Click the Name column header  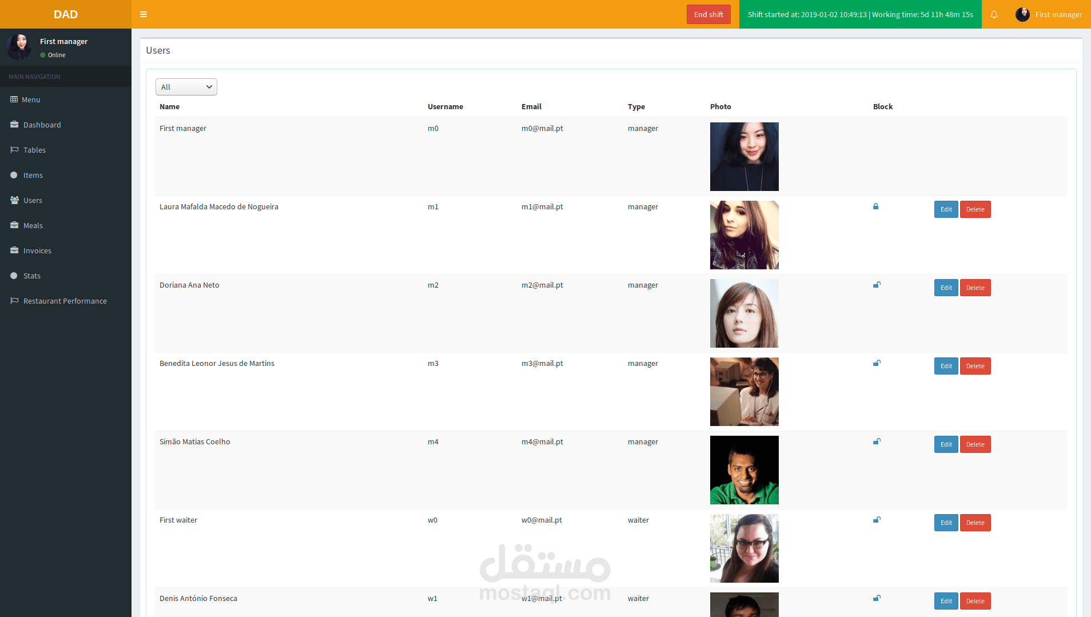coord(169,106)
